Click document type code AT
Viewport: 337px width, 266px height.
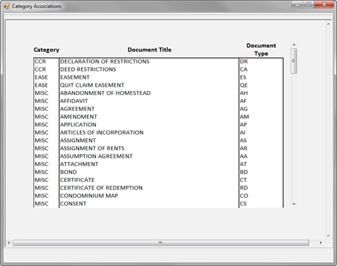point(243,164)
